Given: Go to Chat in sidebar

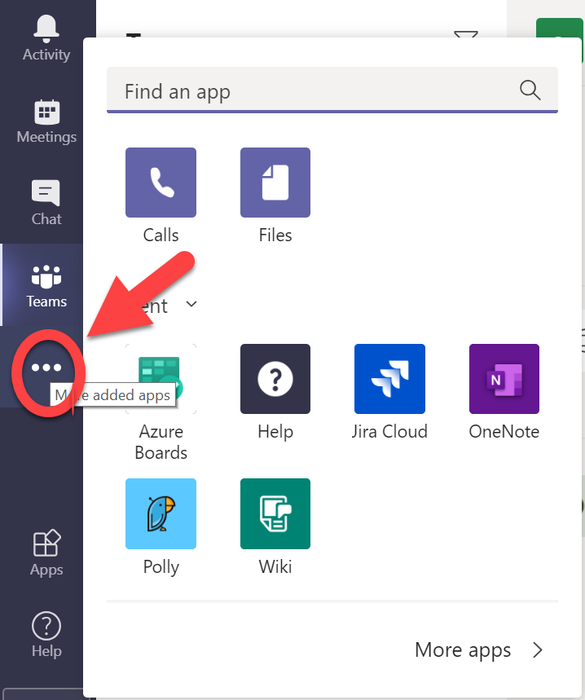Looking at the screenshot, I should point(46,203).
